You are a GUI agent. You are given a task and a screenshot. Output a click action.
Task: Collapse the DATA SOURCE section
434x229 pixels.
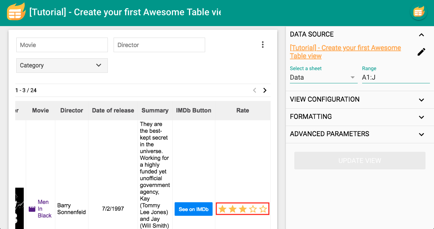(x=421, y=35)
